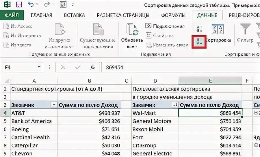
Task: Open the Name Box dropdown arrow
Action: click(x=39, y=67)
